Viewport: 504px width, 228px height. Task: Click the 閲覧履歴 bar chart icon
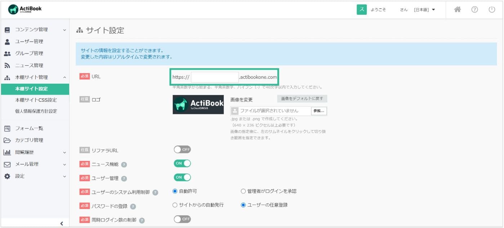[x=7, y=152]
